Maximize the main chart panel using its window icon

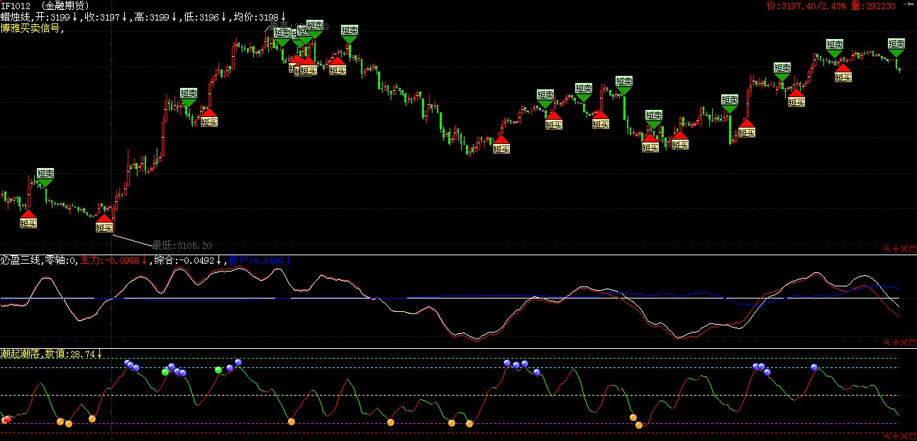tap(913, 249)
